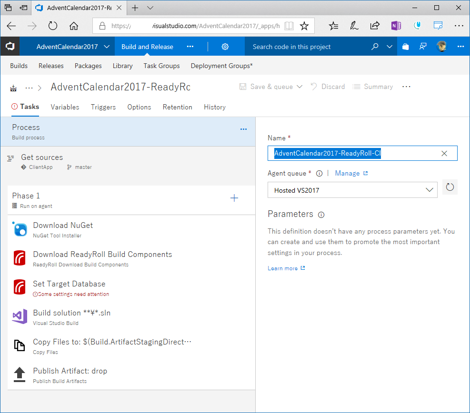Select Publish Artifact: drop task

pyautogui.click(x=131, y=375)
